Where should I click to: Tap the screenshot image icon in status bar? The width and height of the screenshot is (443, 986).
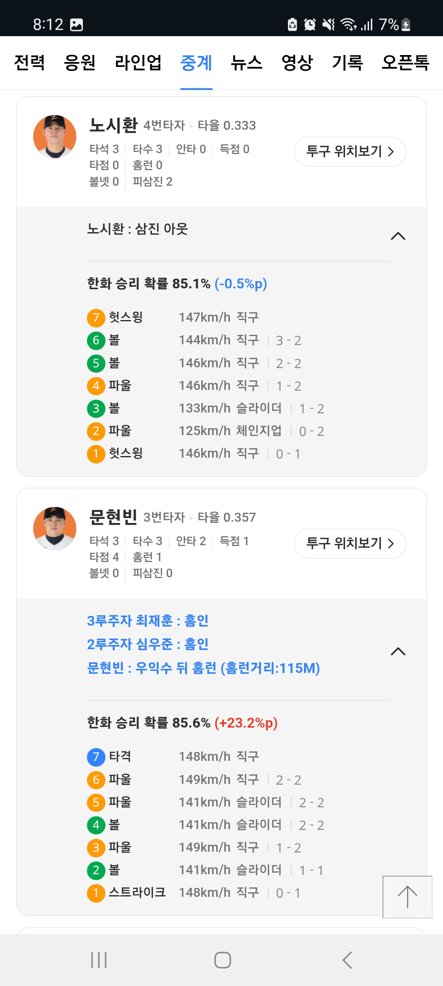tap(77, 25)
